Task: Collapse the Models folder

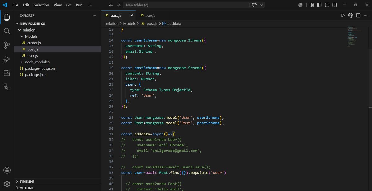Action: [22, 36]
